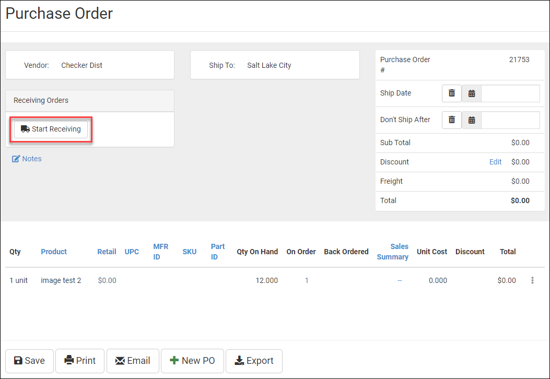Image resolution: width=550 pixels, height=379 pixels.
Task: Export the purchase order
Action: click(254, 361)
